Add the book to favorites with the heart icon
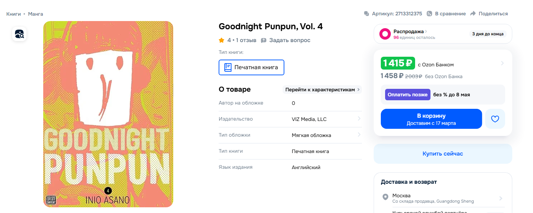This screenshot has width=533, height=213. [495, 119]
